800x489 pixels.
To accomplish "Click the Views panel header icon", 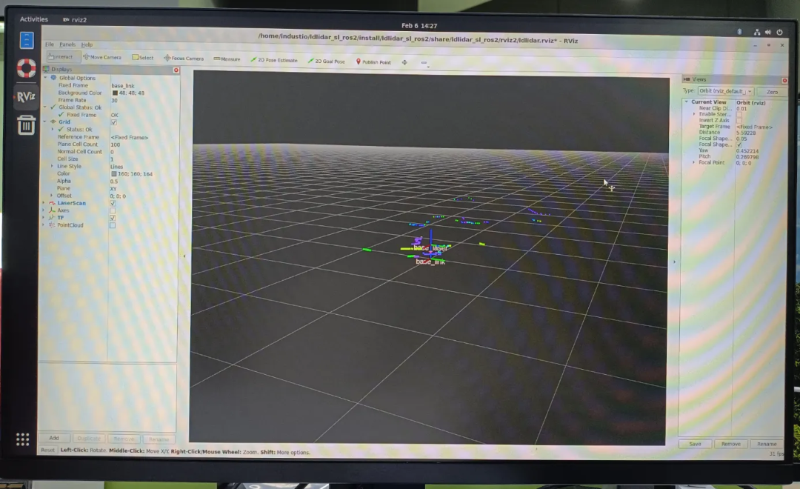I will pos(687,79).
